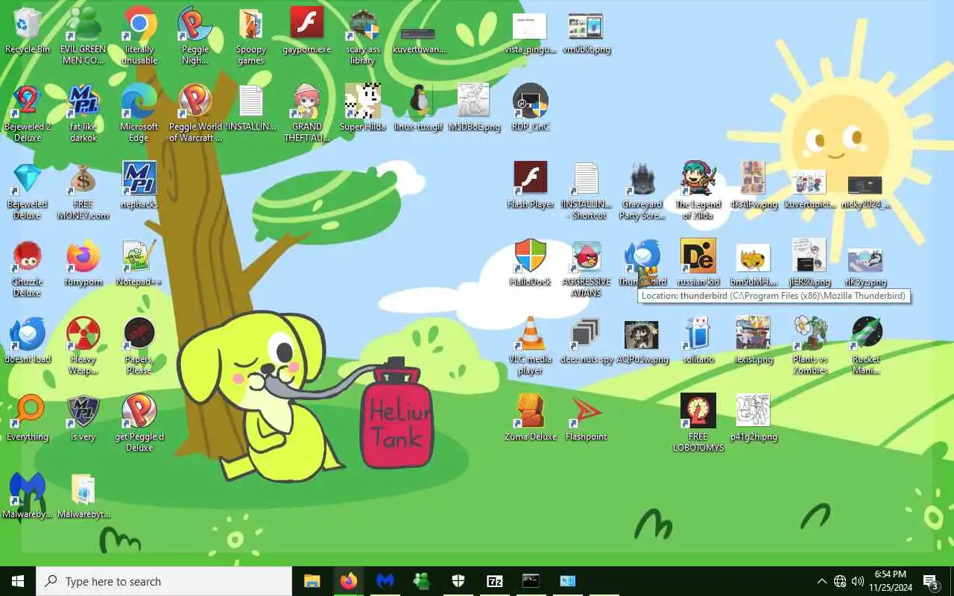Open Graveyard Party Scre... shortcut

642,191
